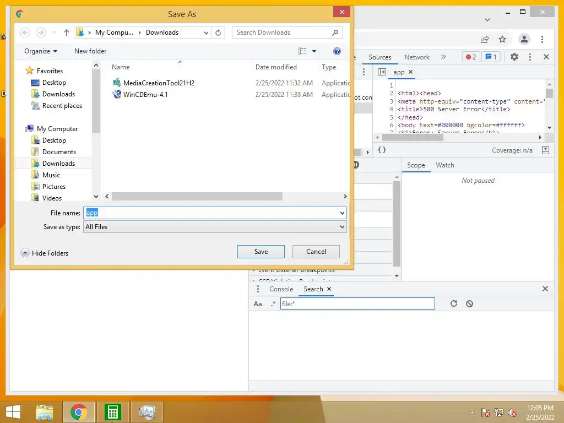The image size is (564, 423).
Task: Click the coverage drawer icon beside Coverage
Action: (x=545, y=150)
